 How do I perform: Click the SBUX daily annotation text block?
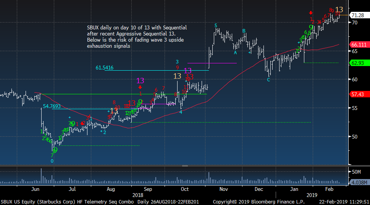[x=137, y=37]
